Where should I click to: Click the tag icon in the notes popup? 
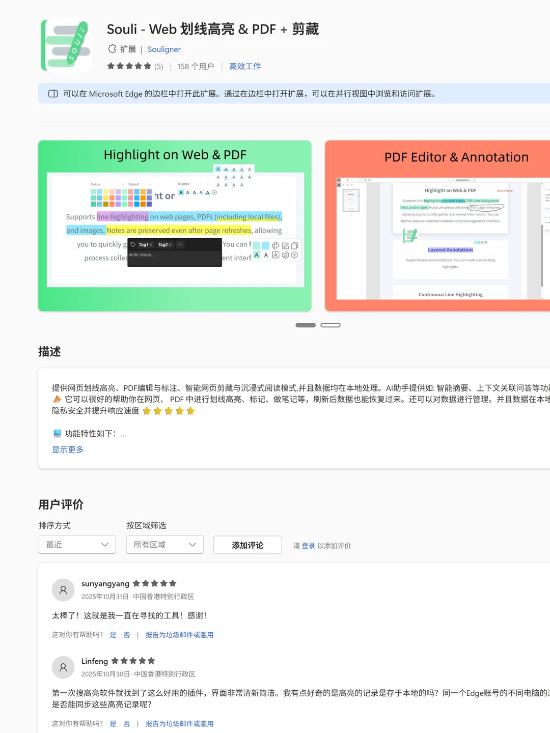point(133,244)
